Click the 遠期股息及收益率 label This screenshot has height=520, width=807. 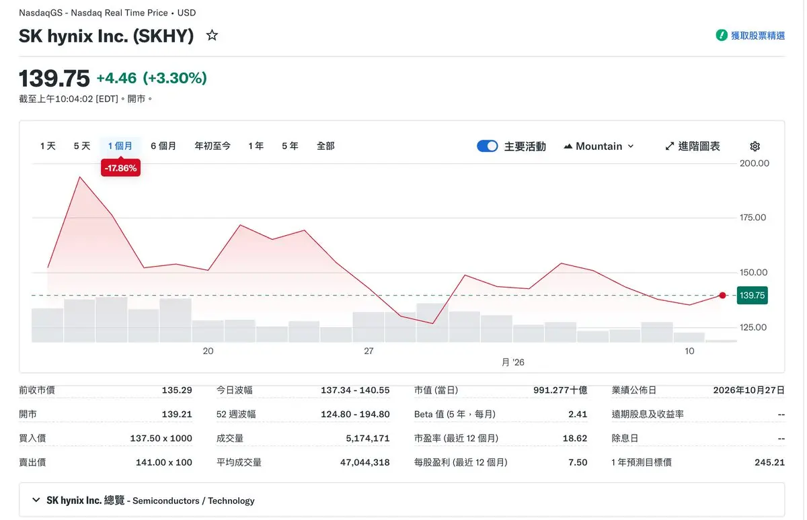pyautogui.click(x=648, y=415)
